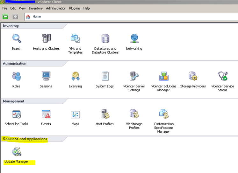Open the Roles administration icon

(16, 76)
